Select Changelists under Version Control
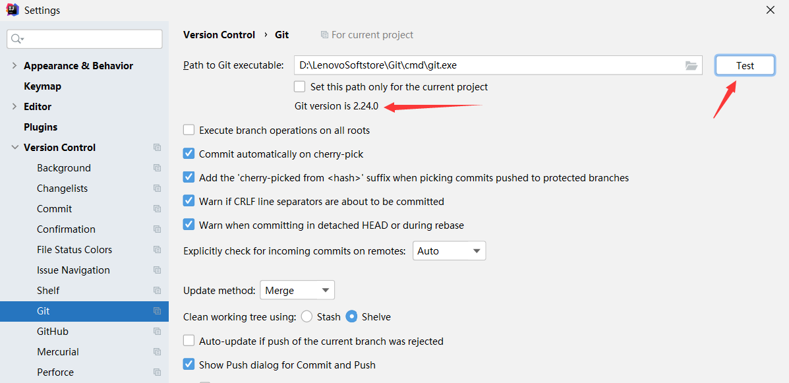789x383 pixels. (x=62, y=189)
